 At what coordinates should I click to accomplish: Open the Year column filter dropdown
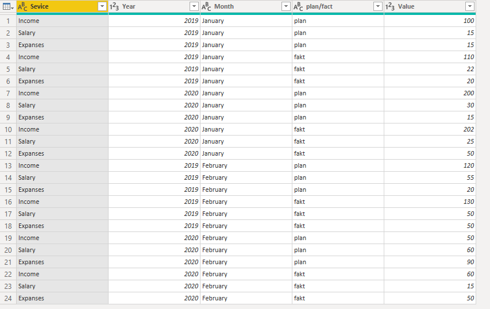pyautogui.click(x=194, y=6)
